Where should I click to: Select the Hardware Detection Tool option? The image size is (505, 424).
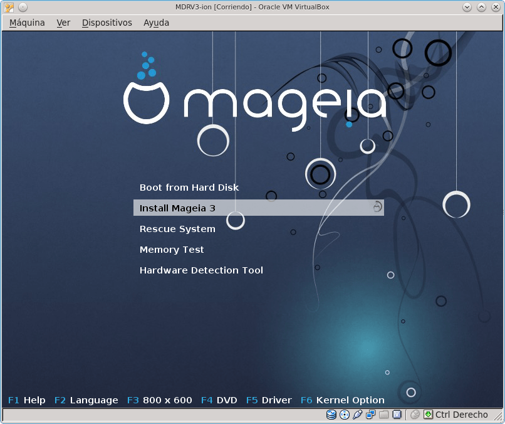tap(201, 270)
